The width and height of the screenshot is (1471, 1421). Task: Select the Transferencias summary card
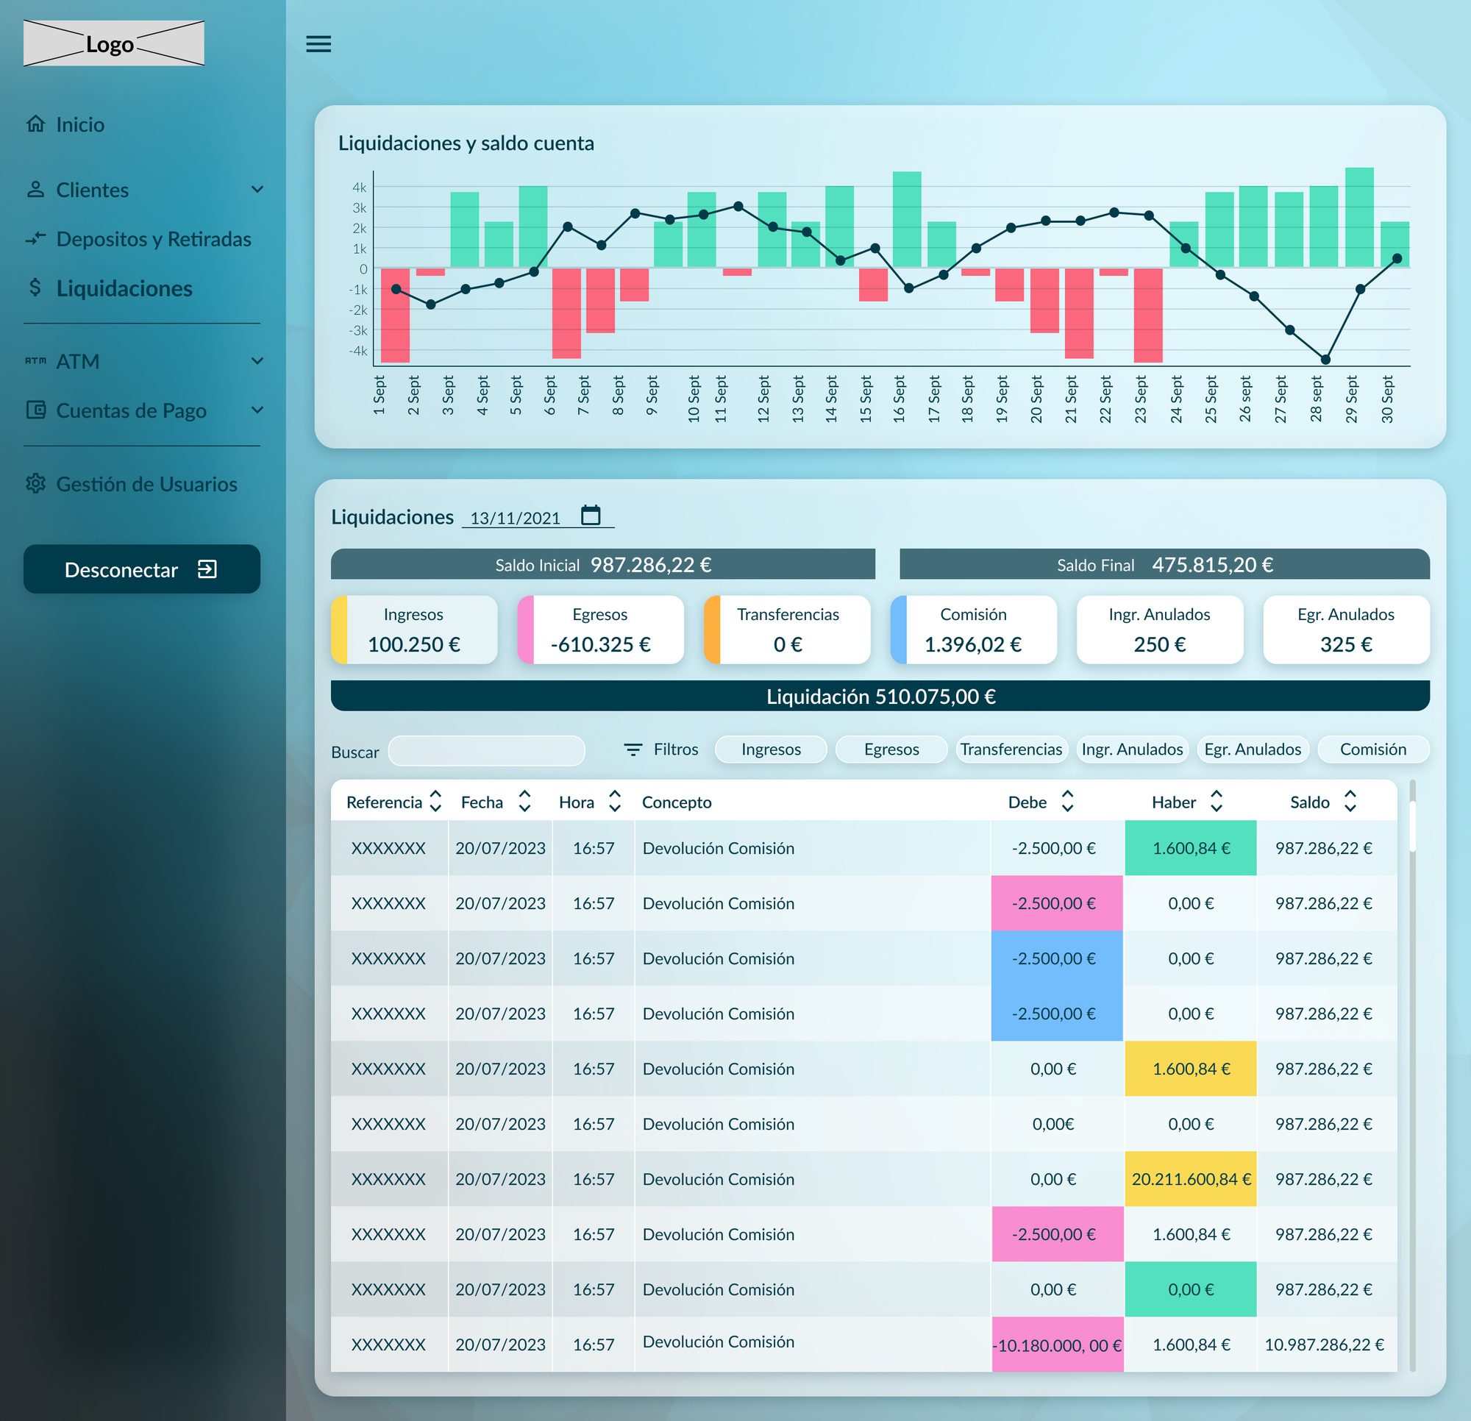coord(787,630)
